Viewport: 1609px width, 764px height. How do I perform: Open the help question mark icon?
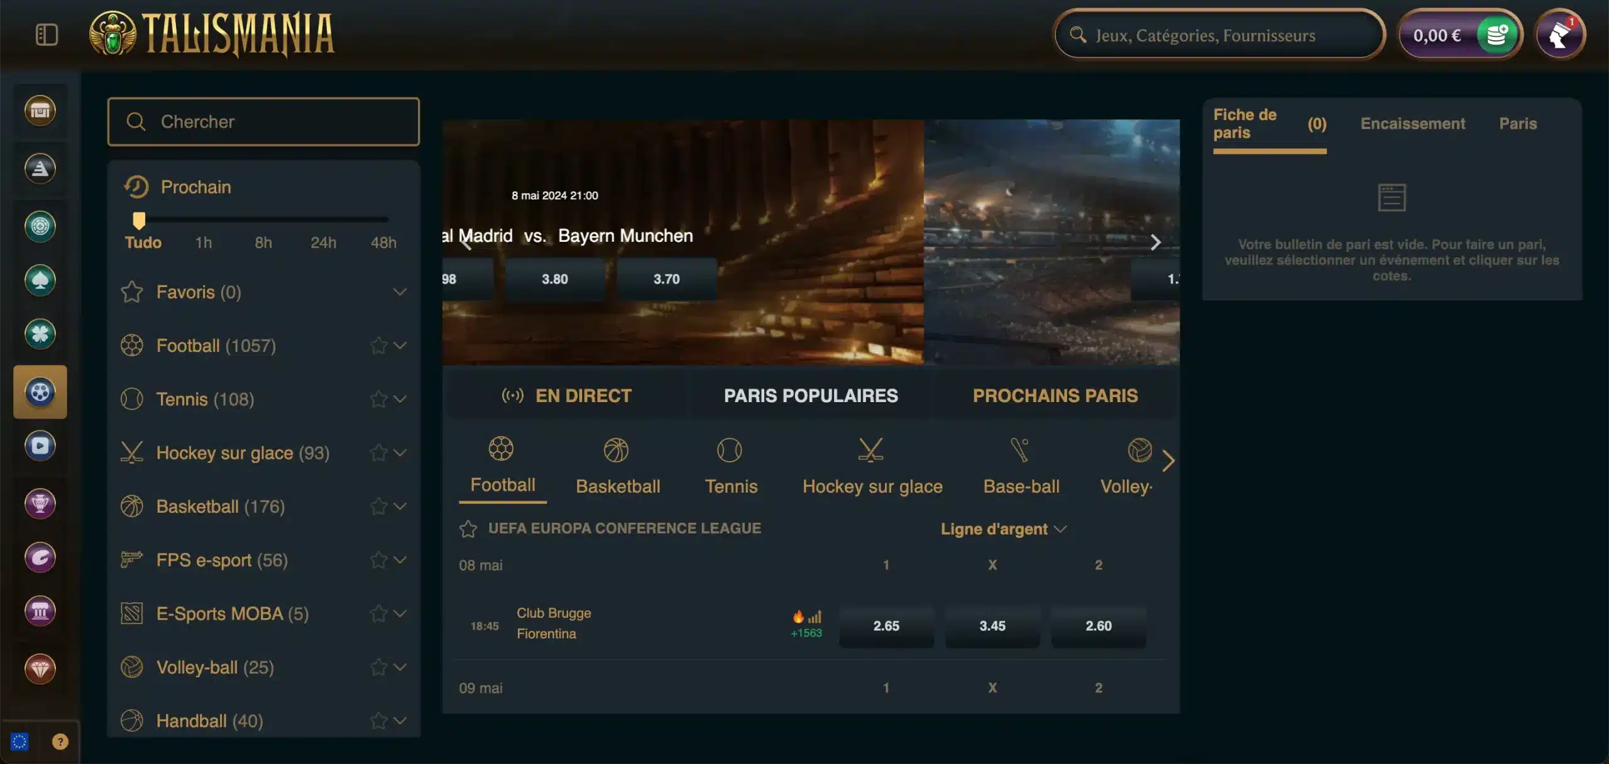[x=60, y=742]
